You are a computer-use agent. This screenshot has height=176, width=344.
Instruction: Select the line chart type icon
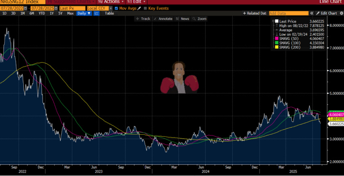(96, 13)
